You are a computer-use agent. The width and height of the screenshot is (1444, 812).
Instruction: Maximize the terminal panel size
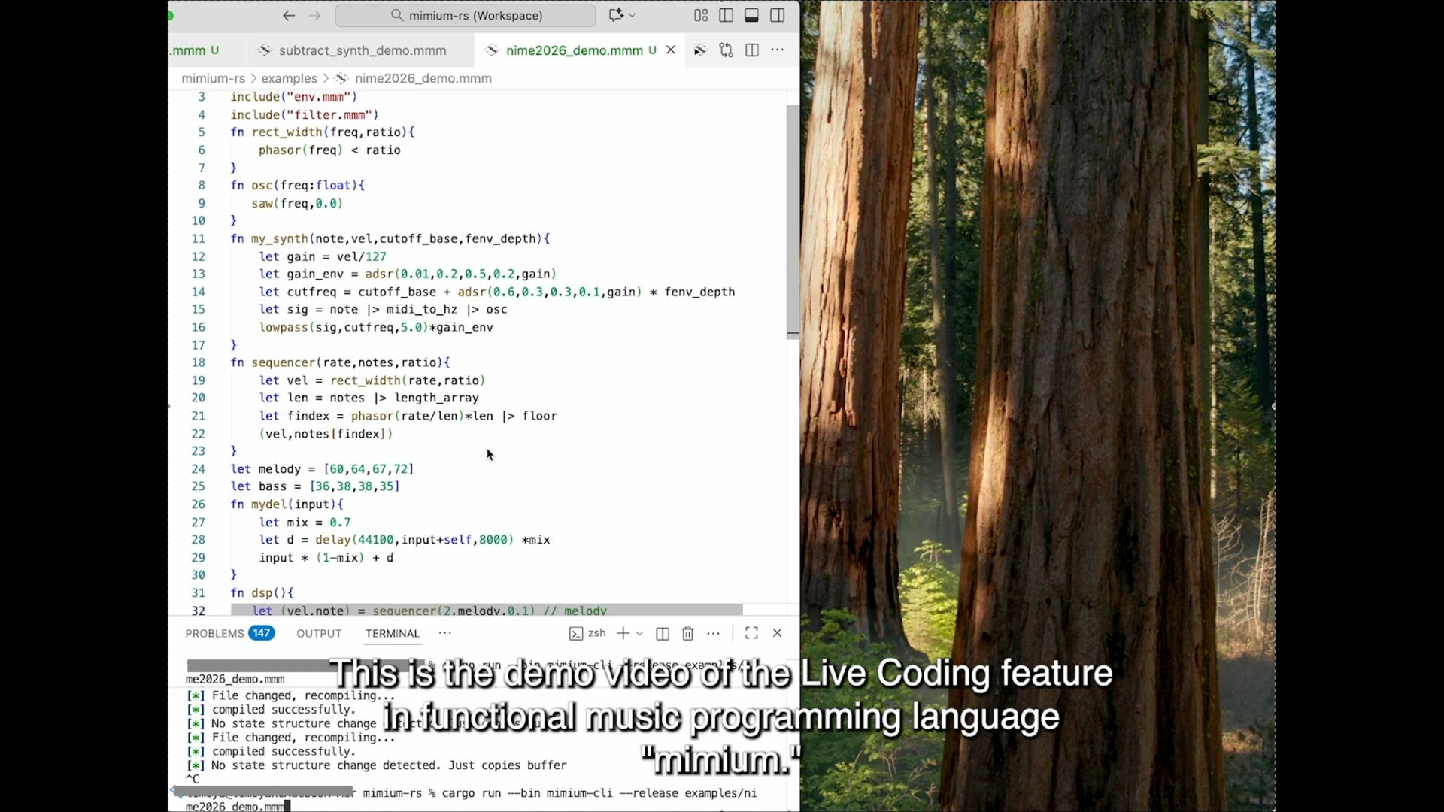(x=751, y=633)
